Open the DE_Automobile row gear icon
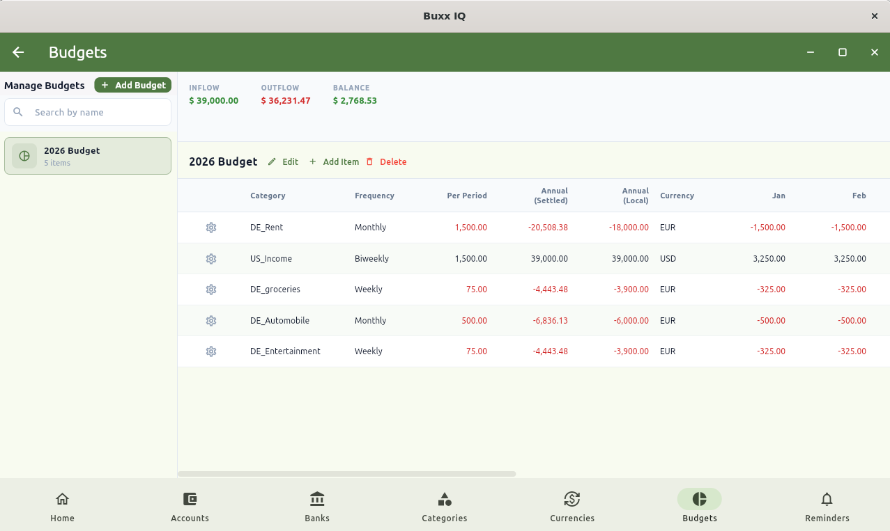Image resolution: width=890 pixels, height=531 pixels. [x=211, y=321]
